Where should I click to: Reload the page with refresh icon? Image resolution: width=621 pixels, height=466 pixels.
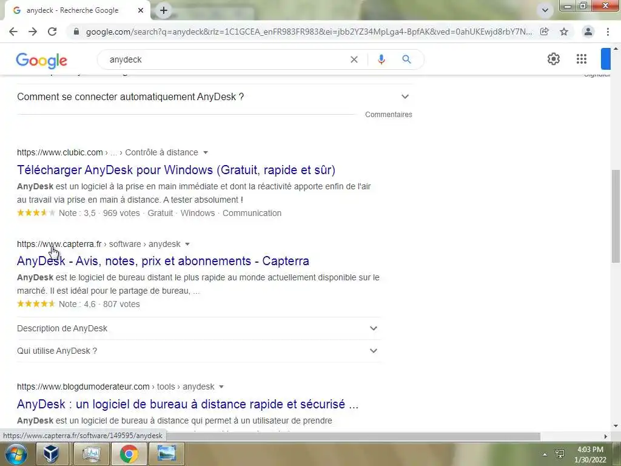pos(52,32)
